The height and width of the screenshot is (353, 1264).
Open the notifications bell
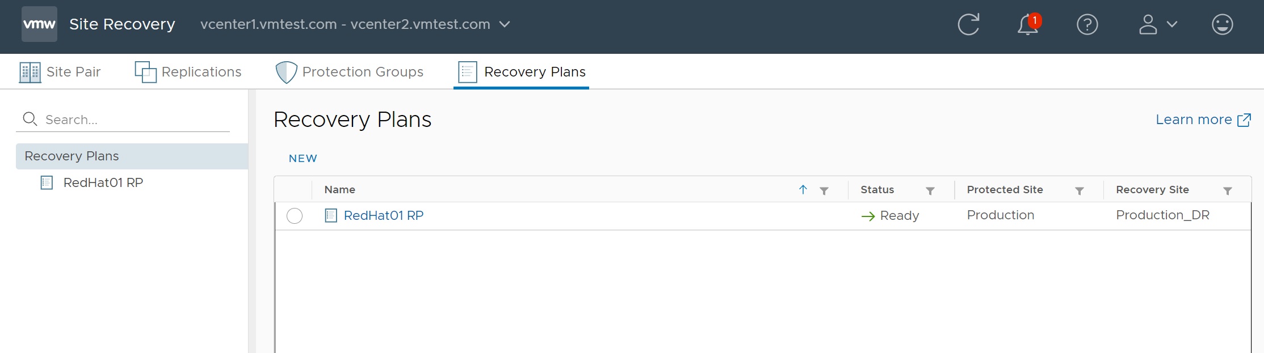pyautogui.click(x=1028, y=24)
